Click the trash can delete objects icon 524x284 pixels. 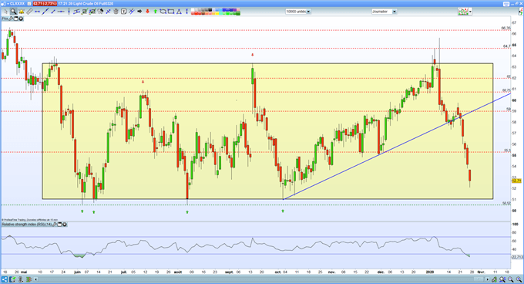click(x=116, y=12)
